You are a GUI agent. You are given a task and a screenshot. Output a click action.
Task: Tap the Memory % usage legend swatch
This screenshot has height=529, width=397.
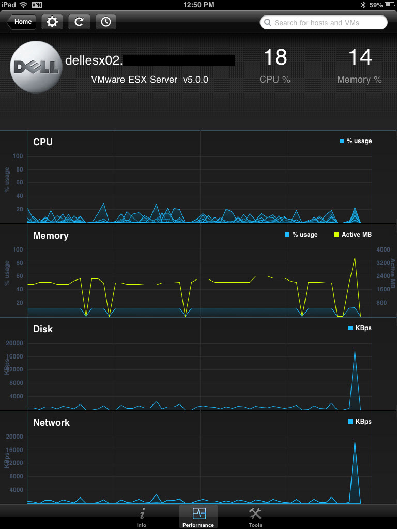point(287,235)
